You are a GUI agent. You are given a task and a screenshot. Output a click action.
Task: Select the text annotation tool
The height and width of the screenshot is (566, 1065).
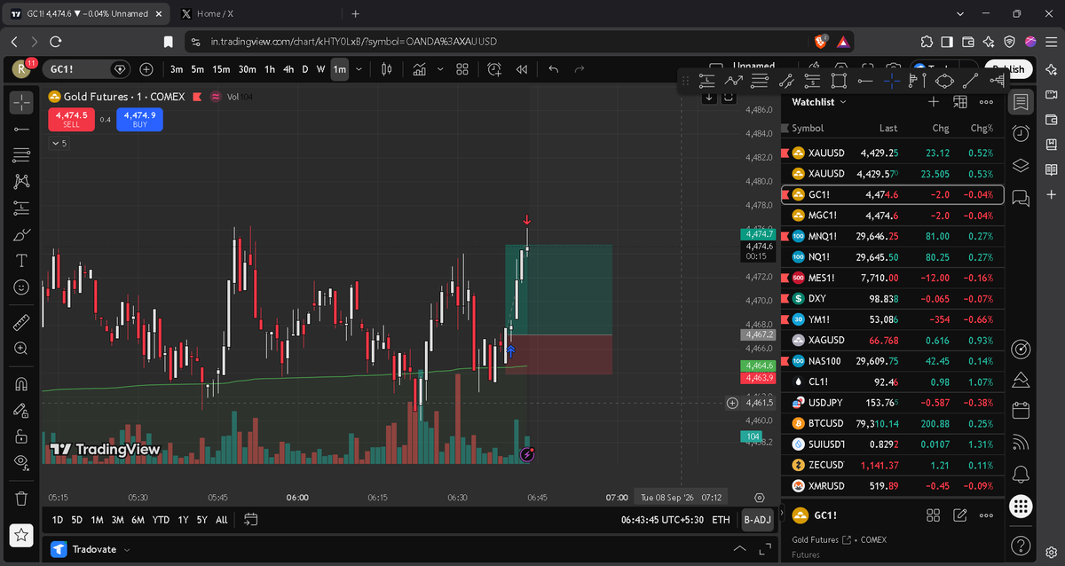22,261
